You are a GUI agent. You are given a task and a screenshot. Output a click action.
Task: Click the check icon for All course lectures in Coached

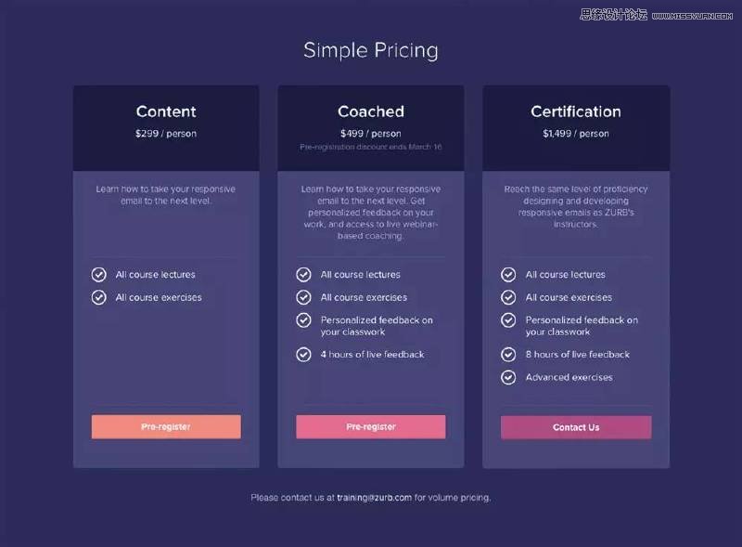pyautogui.click(x=304, y=275)
